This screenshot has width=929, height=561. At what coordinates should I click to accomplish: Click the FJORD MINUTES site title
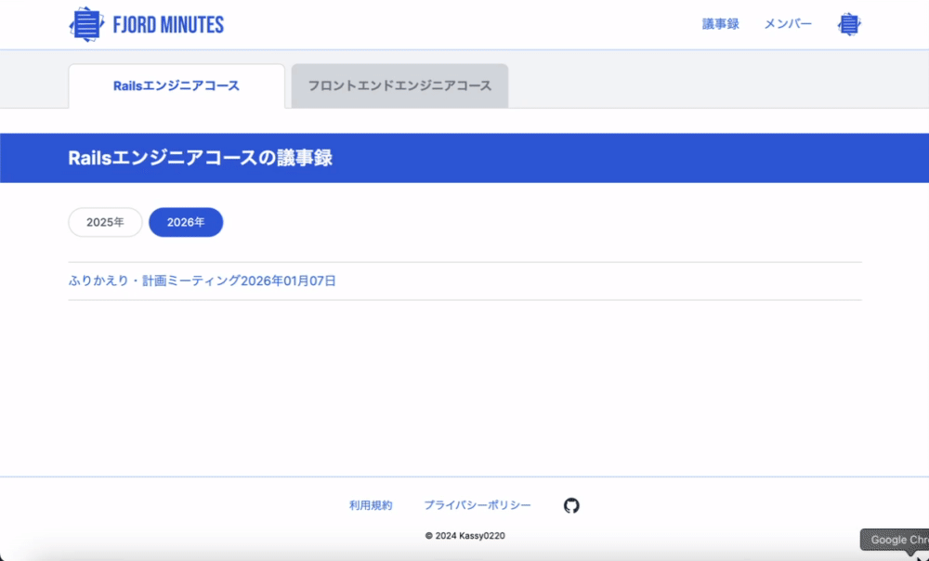click(x=168, y=25)
